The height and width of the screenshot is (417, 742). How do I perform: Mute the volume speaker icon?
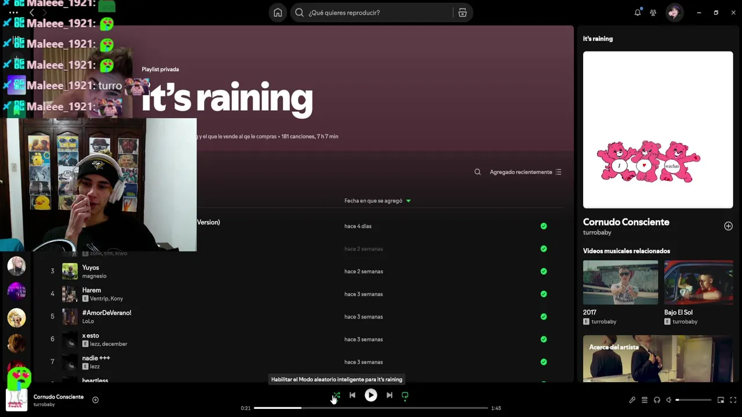(668, 400)
